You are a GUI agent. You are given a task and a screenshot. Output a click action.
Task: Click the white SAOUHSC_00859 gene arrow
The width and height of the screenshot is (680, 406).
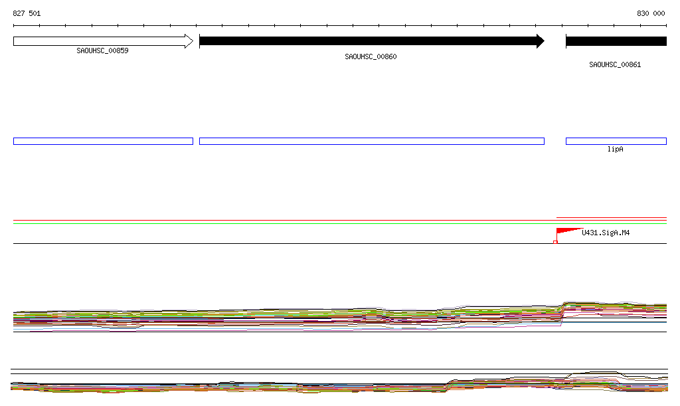coord(100,41)
